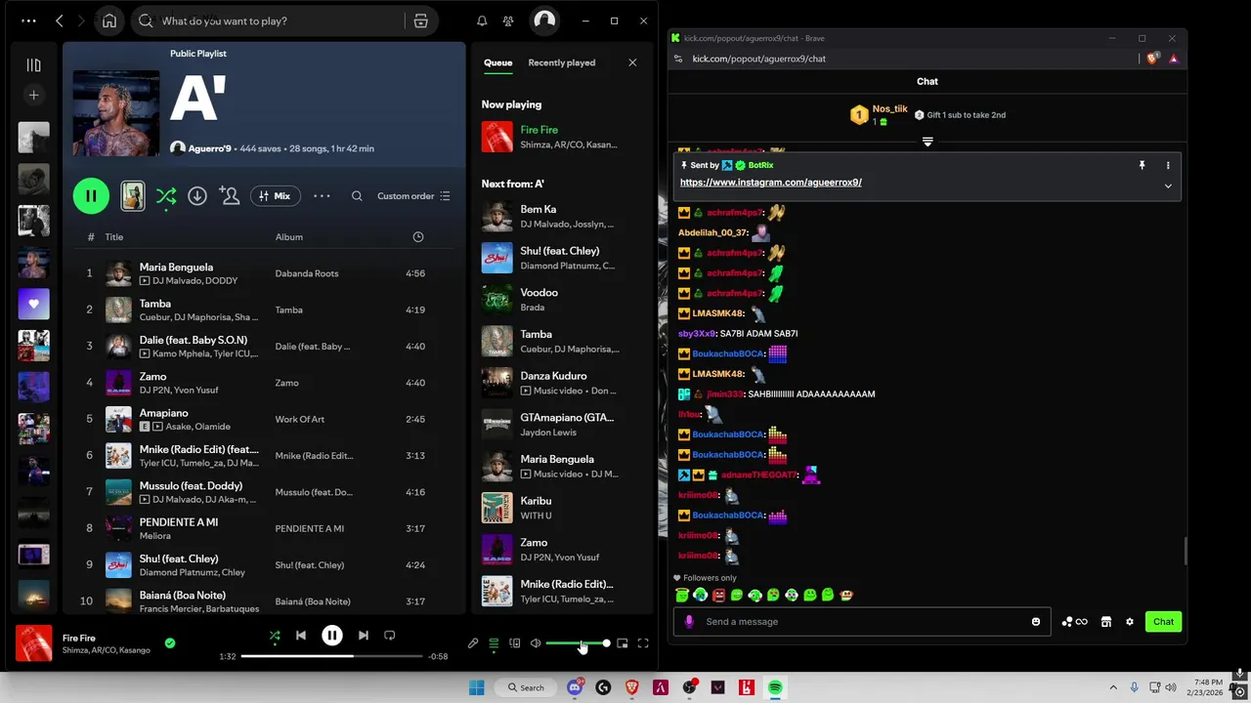Click the plus Create icon in Spotify sidebar
This screenshot has width=1251, height=703.
click(34, 95)
